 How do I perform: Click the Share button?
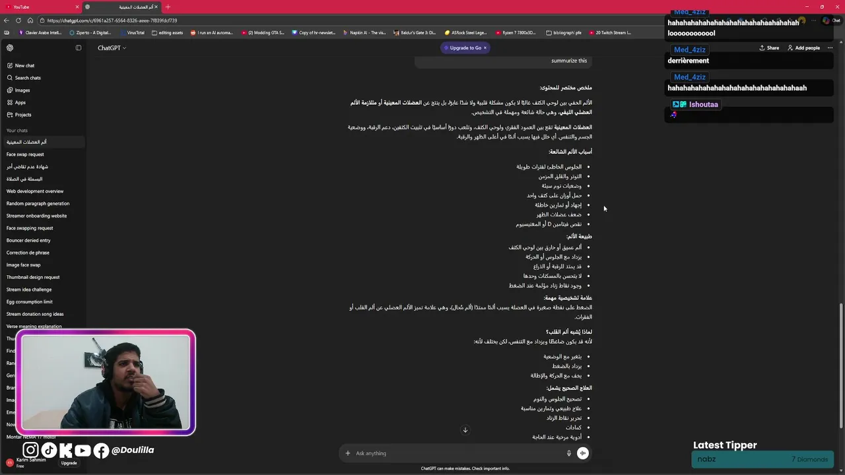click(x=769, y=47)
